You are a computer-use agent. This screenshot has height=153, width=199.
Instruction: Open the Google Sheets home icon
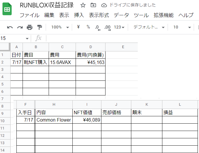7,9
